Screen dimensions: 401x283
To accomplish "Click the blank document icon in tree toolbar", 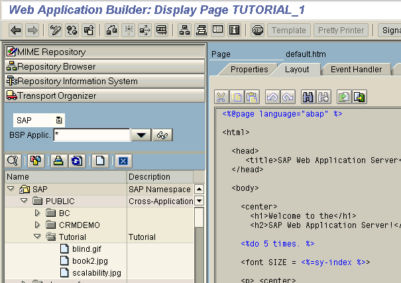I will click(x=100, y=161).
